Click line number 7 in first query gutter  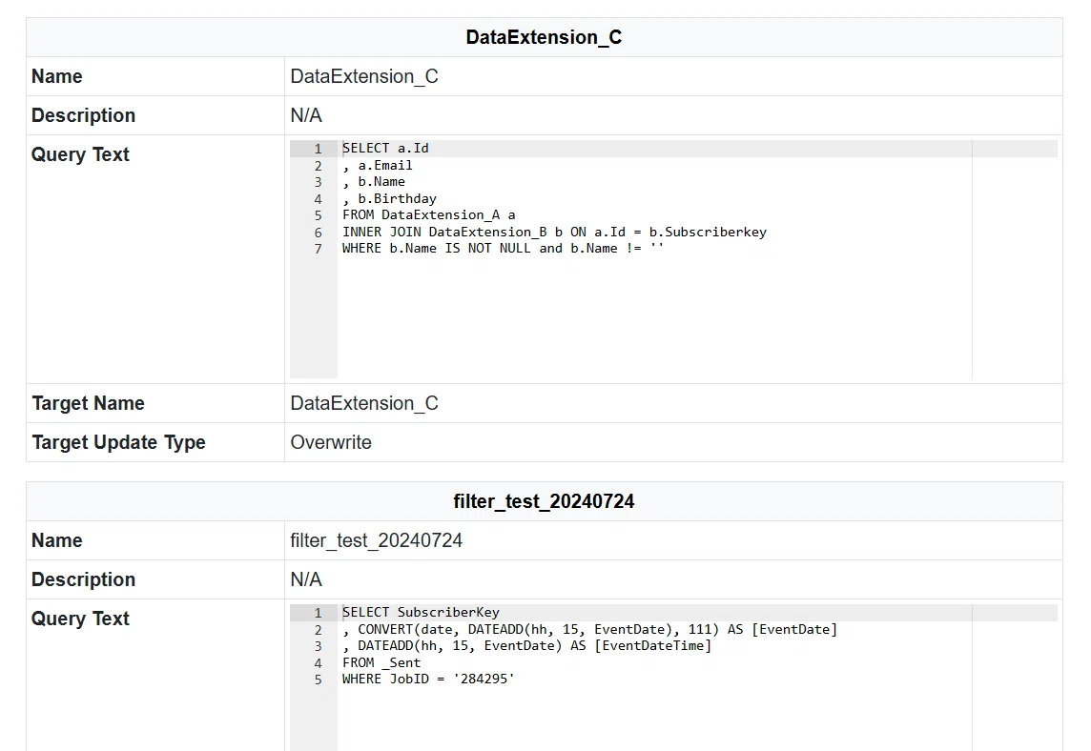pos(318,249)
